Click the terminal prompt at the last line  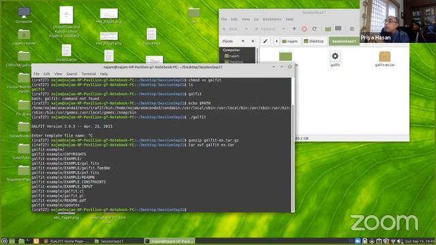pos(109,210)
